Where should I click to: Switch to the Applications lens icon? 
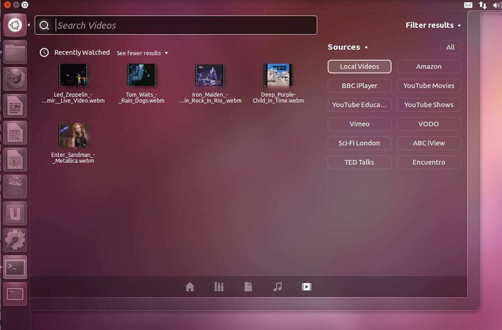(219, 287)
